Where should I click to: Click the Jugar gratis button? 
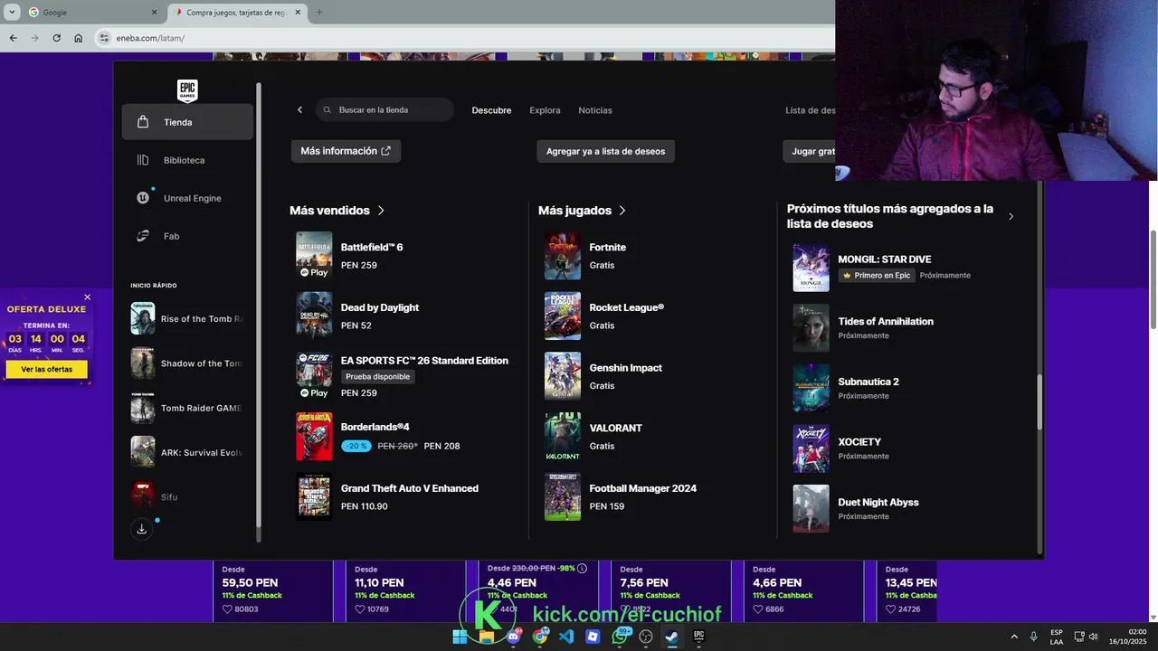(810, 151)
